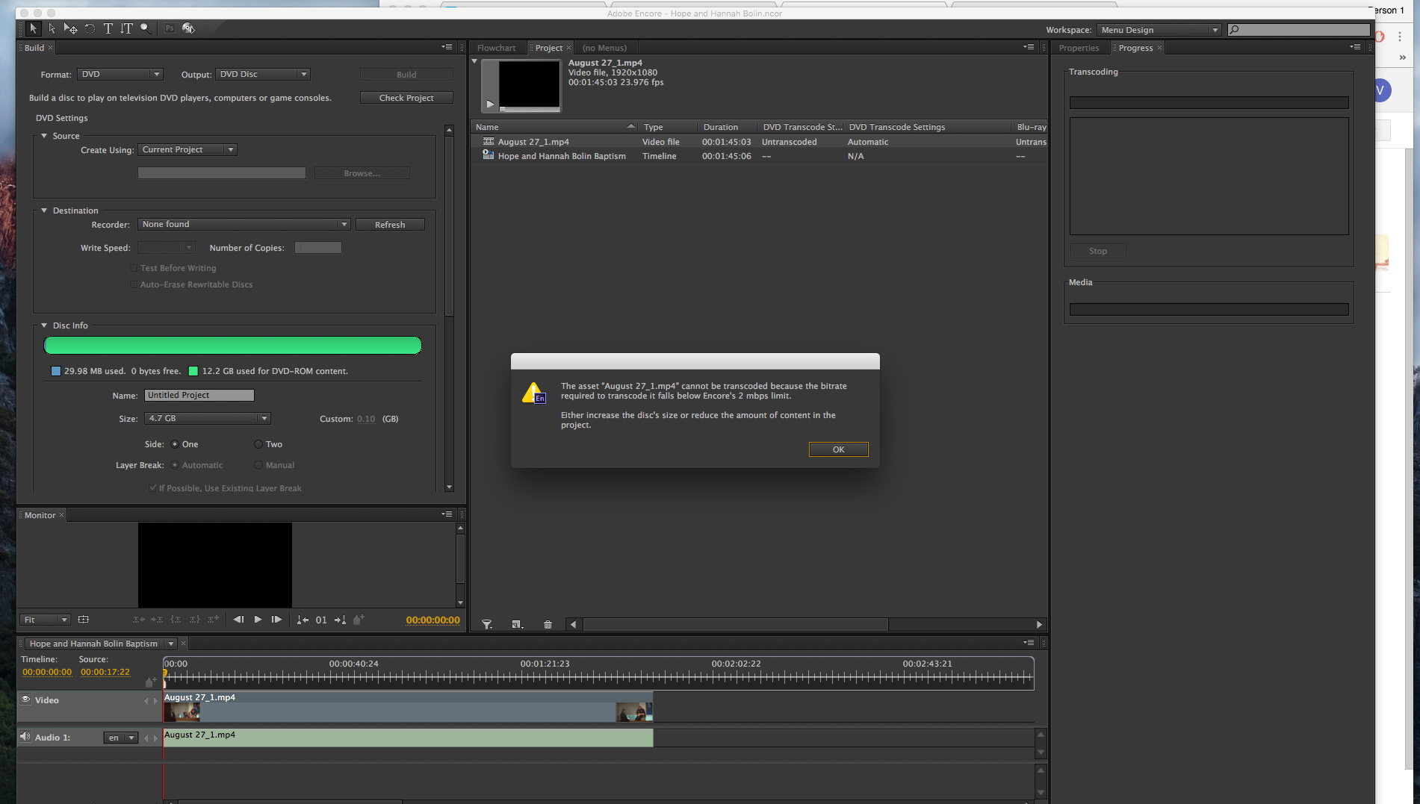Collapse the Source section triangle
1420x804 pixels.
click(x=44, y=136)
